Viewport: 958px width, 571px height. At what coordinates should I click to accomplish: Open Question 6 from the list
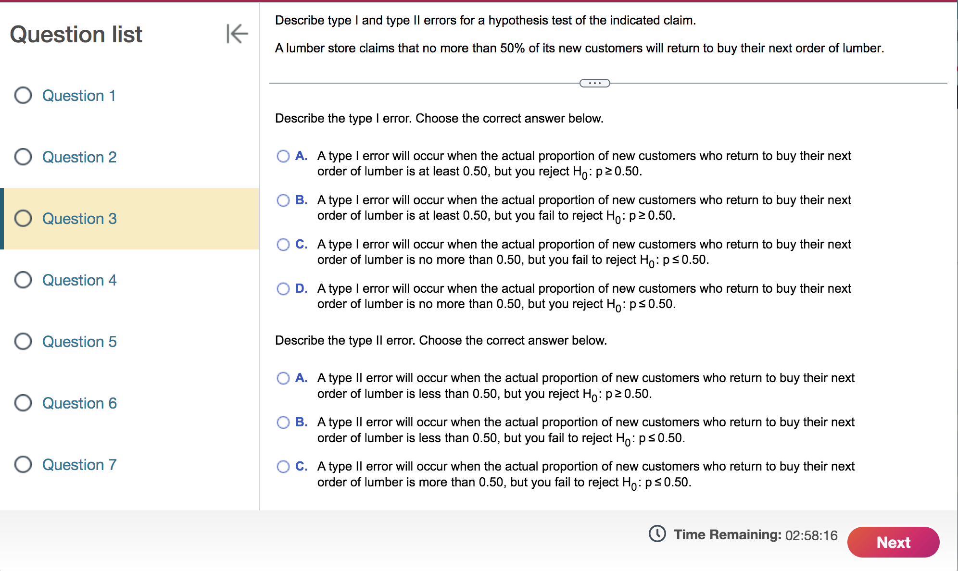tap(79, 403)
